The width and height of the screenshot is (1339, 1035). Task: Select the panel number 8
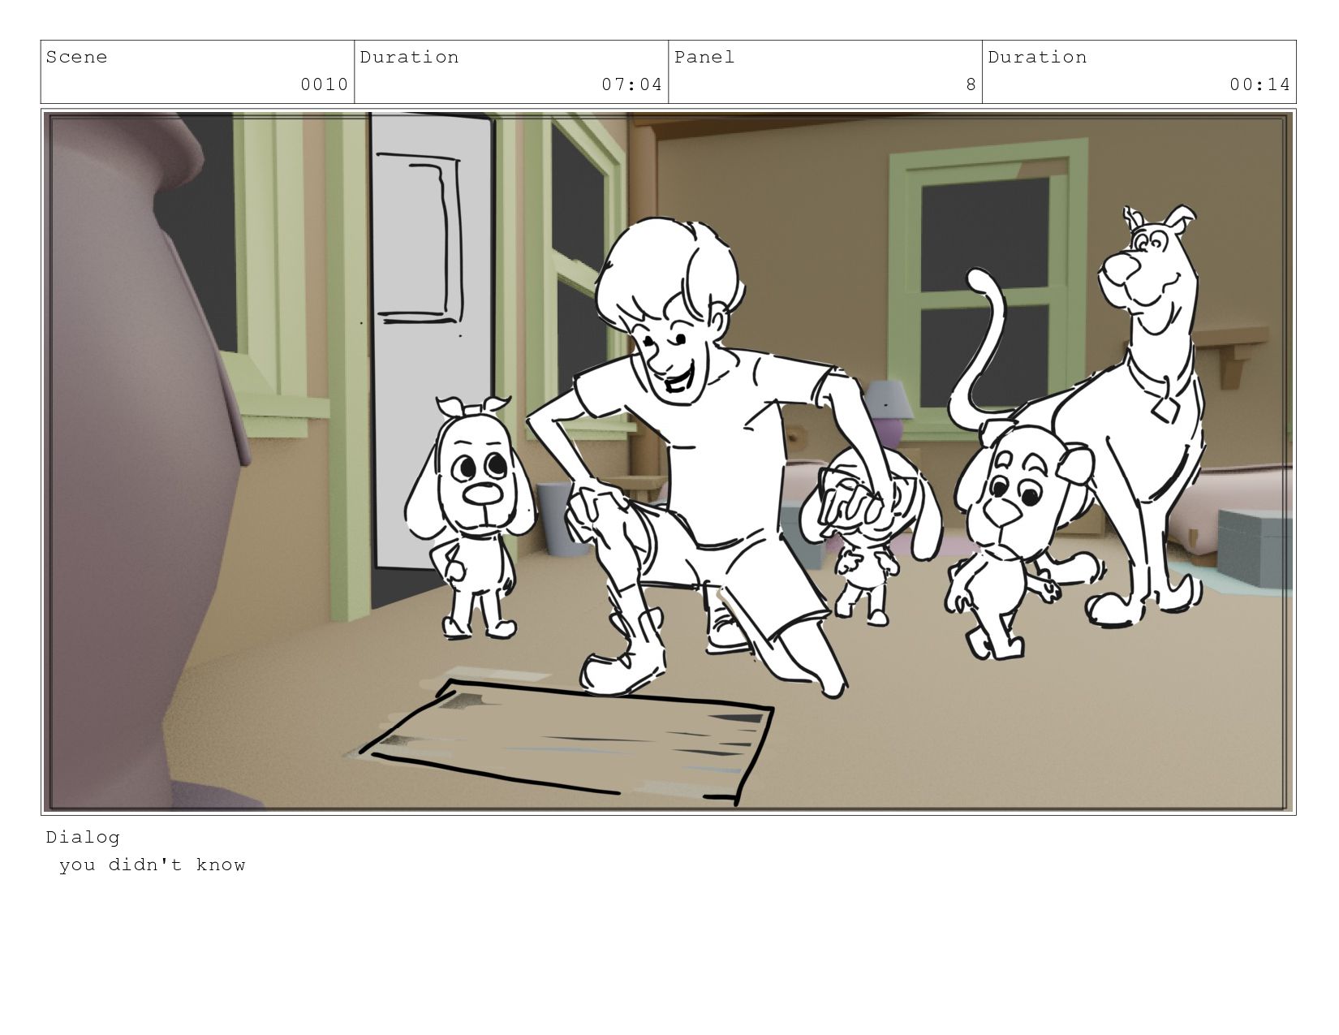(x=971, y=84)
